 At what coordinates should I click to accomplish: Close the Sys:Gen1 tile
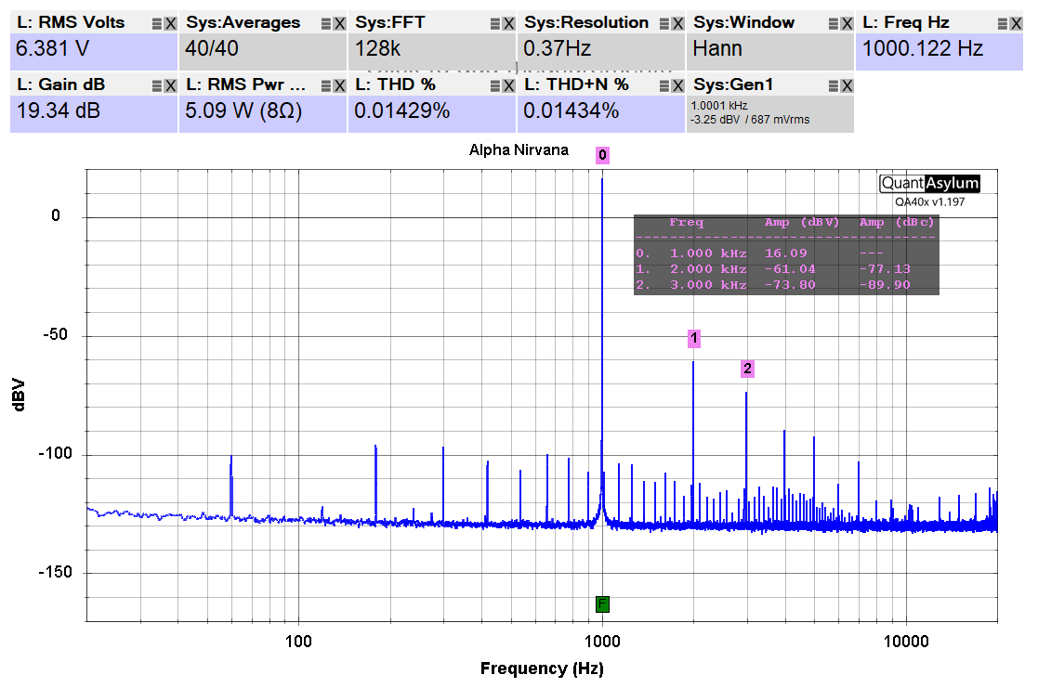[x=847, y=86]
